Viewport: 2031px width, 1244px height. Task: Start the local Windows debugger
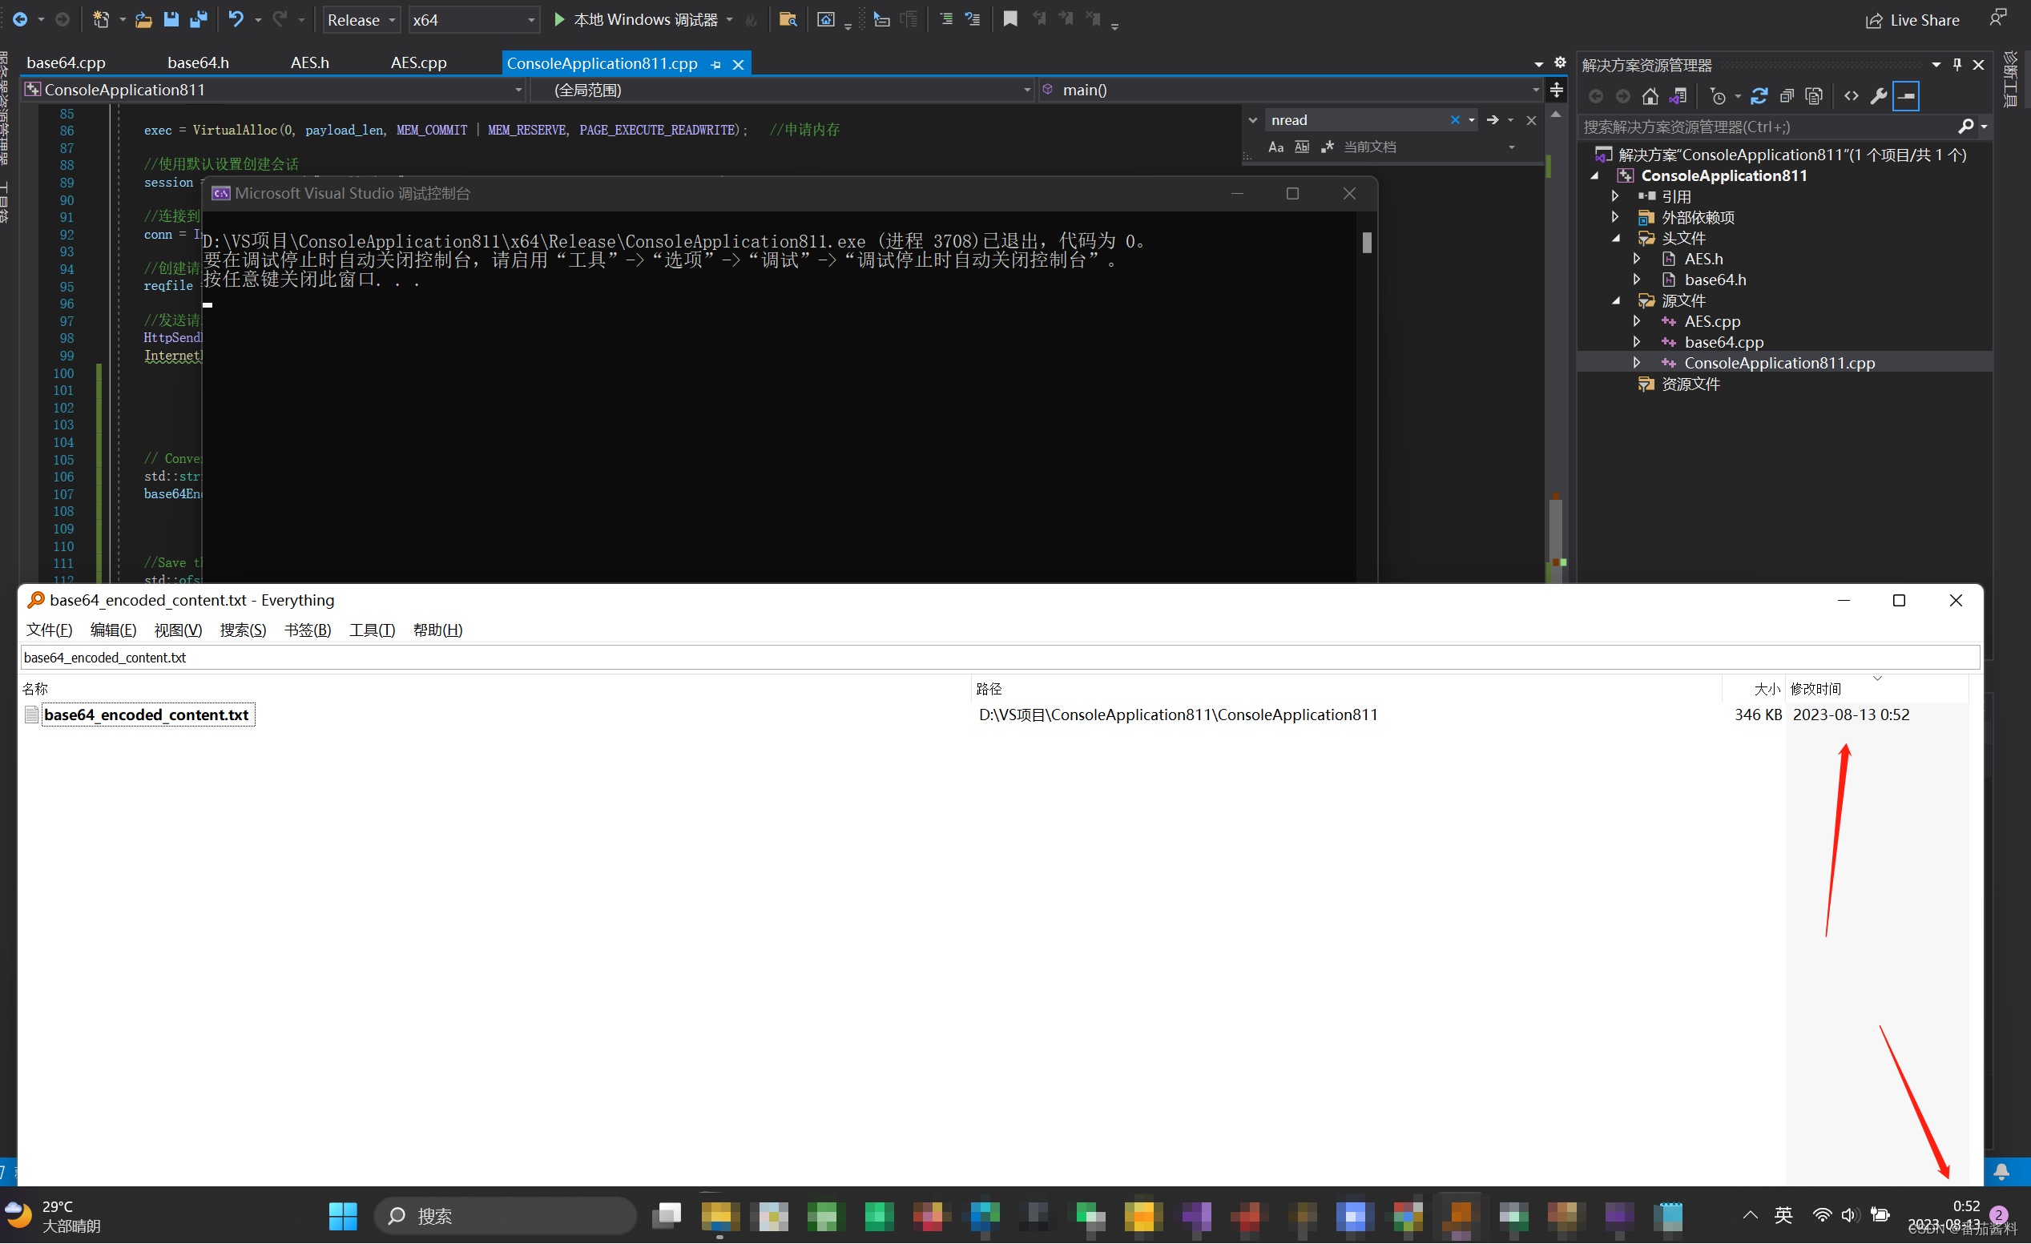(x=635, y=19)
